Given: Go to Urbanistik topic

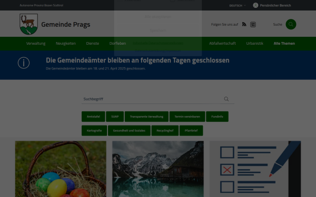Looking at the screenshot, I should click(255, 44).
